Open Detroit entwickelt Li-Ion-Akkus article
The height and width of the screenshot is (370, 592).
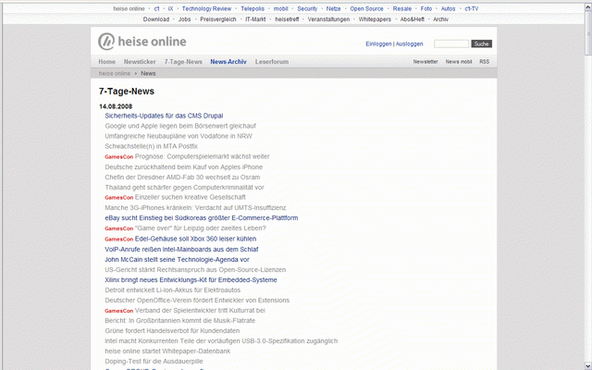173,290
